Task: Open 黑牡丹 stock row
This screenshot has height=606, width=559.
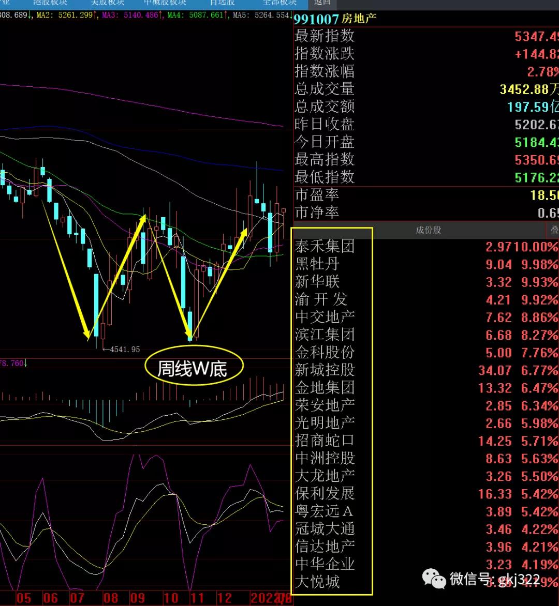Action: (317, 264)
